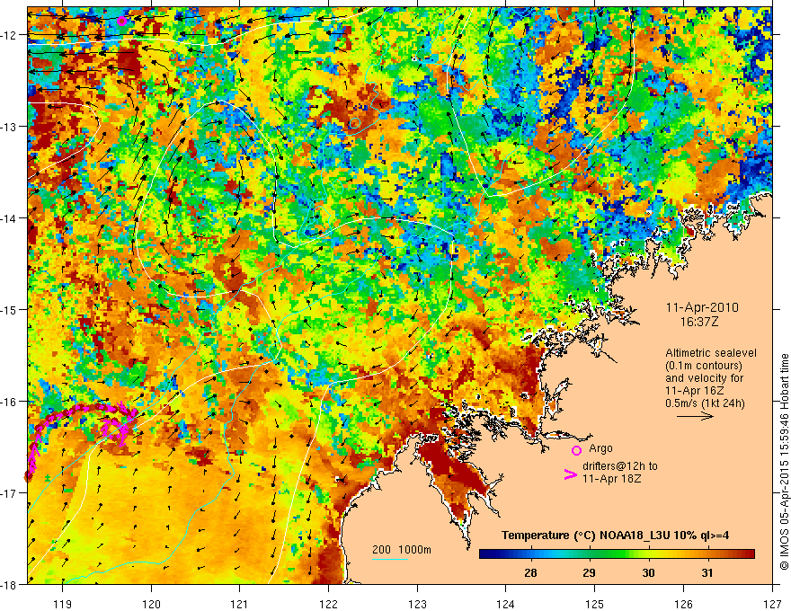
Task: Click longitude axis label 122
Action: coord(328,604)
